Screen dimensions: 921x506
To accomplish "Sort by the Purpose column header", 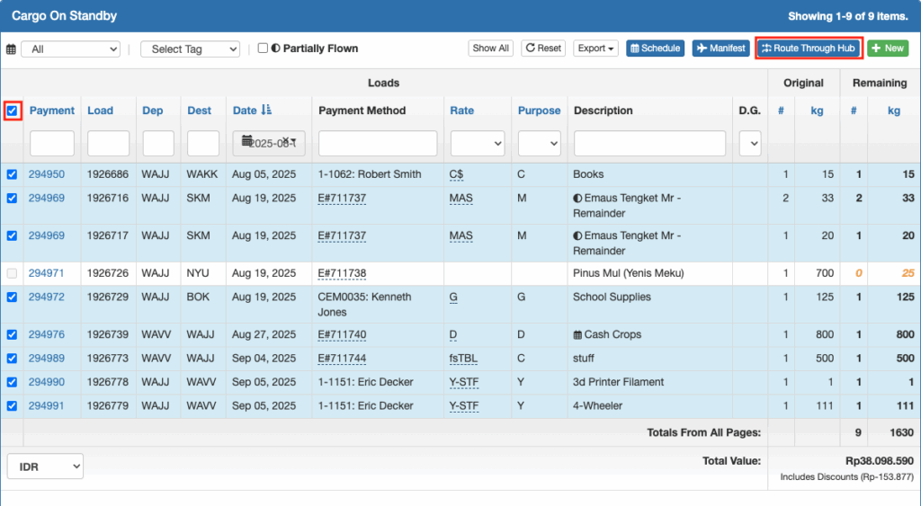I will pos(539,111).
